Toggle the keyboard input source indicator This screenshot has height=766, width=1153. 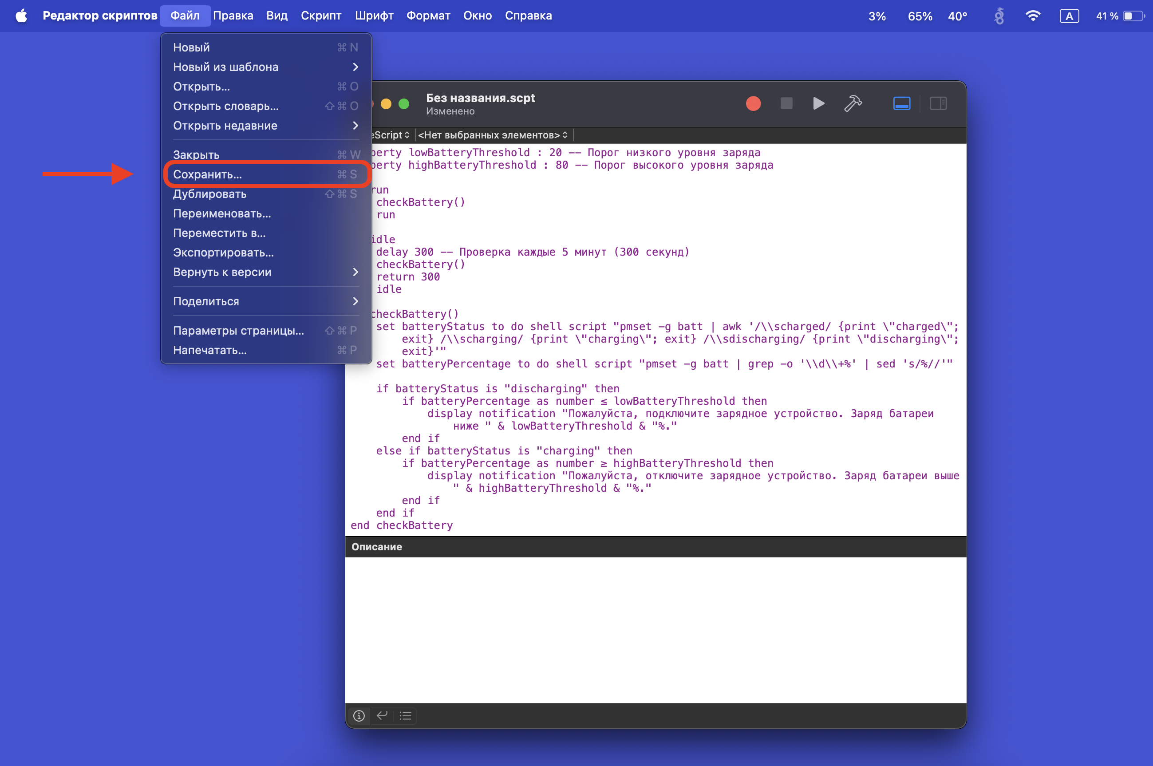tap(1069, 16)
